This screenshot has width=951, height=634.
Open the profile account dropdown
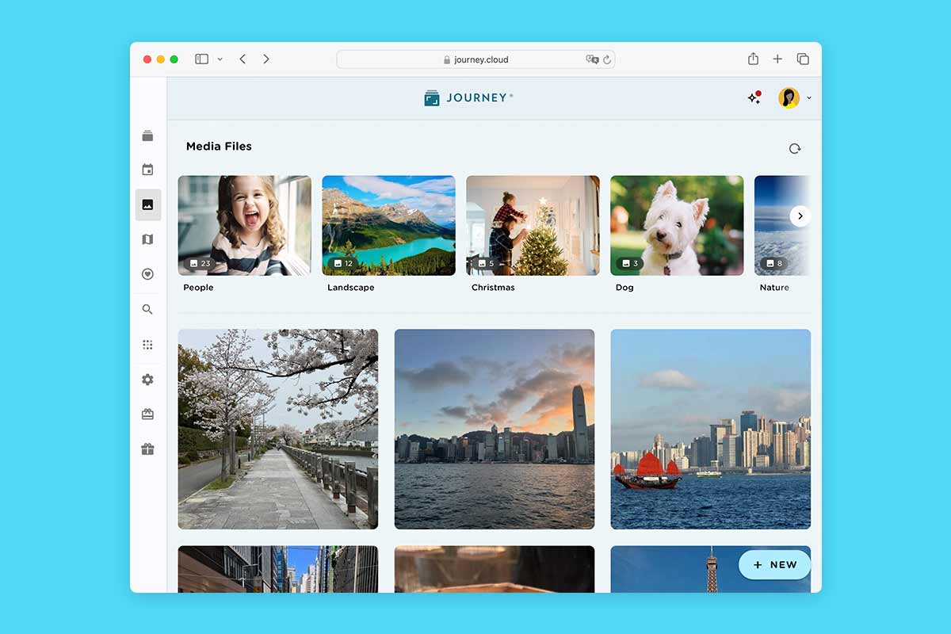(792, 97)
